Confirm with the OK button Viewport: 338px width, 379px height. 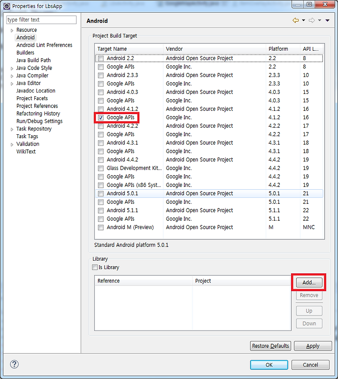point(269,365)
